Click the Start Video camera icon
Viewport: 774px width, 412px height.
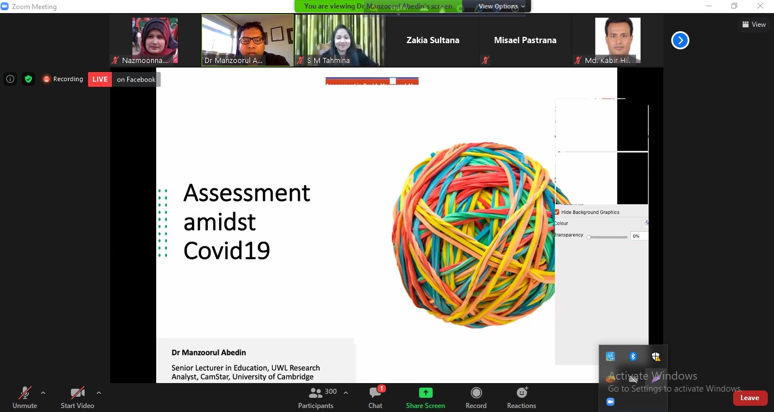(77, 393)
